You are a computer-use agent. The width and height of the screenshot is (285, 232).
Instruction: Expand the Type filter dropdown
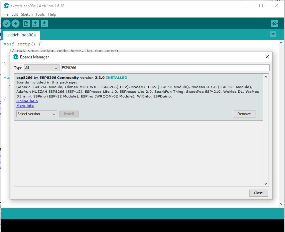(41, 68)
